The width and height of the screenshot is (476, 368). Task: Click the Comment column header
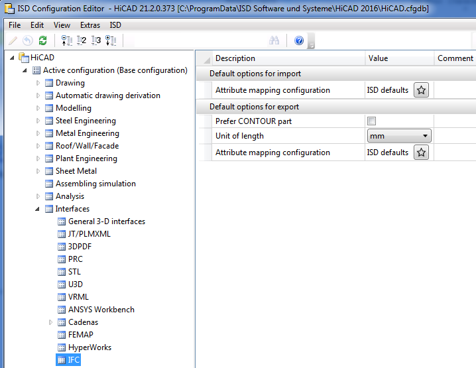coord(455,58)
